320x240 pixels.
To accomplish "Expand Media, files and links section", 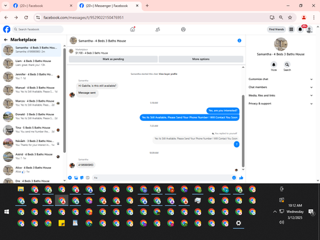I will point(280,95).
